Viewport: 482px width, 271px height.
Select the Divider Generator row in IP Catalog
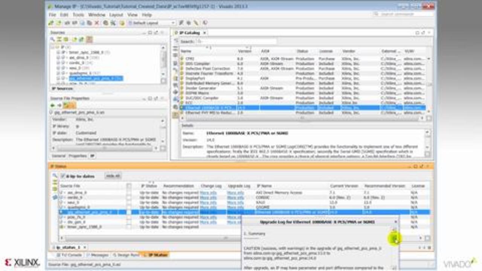click(303, 88)
